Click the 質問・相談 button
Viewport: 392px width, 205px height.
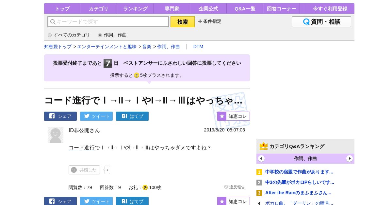(321, 22)
